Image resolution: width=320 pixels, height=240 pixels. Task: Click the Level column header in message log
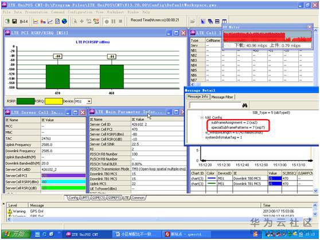click(x=17, y=205)
